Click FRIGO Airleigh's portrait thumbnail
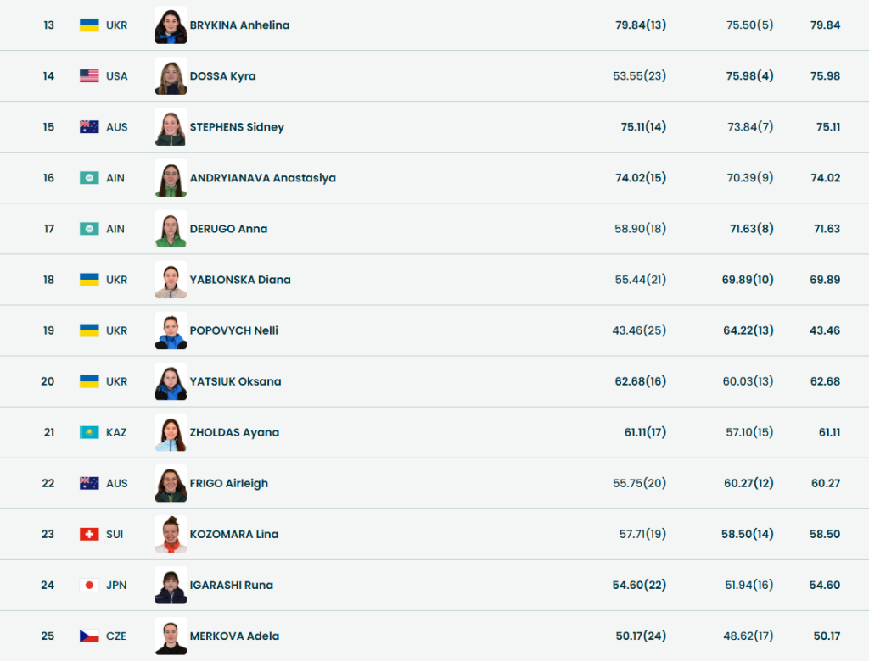This screenshot has width=869, height=661. [171, 483]
